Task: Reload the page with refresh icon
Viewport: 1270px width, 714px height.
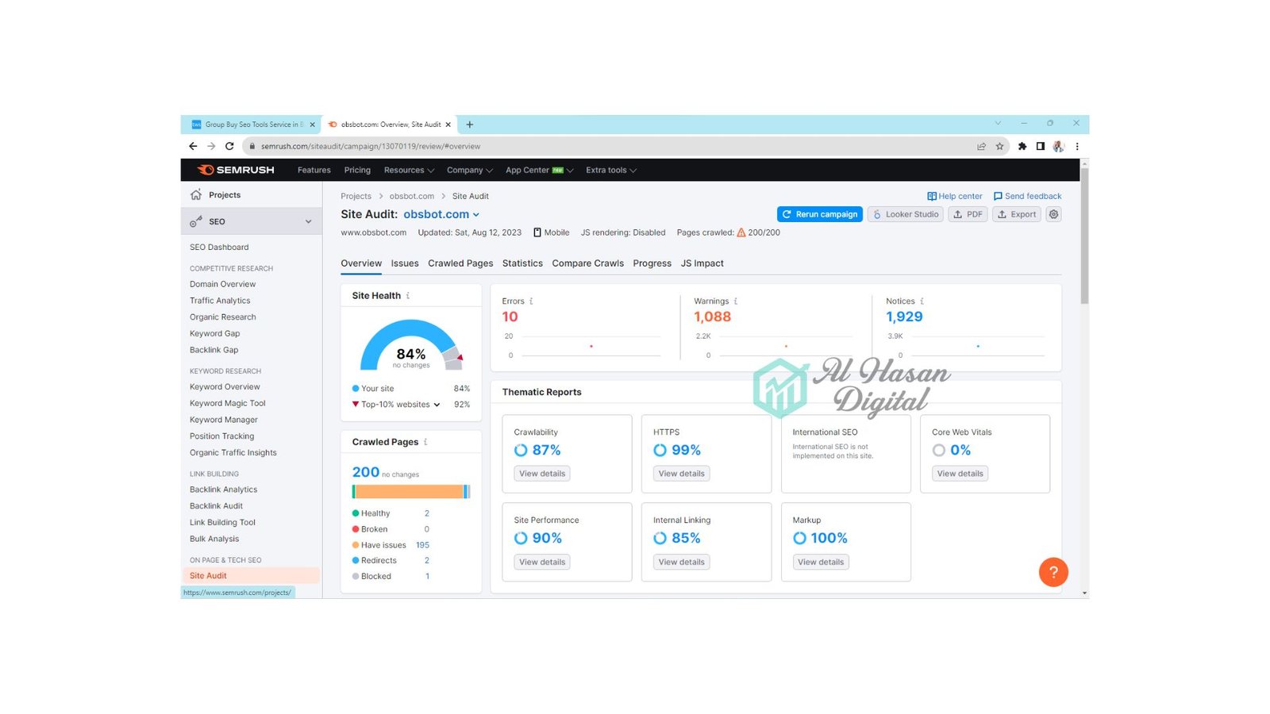Action: tap(229, 146)
